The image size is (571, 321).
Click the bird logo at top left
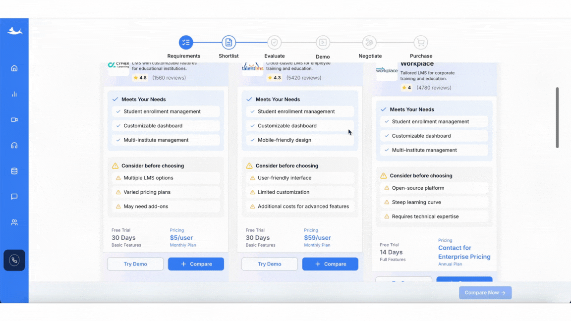pyautogui.click(x=15, y=31)
